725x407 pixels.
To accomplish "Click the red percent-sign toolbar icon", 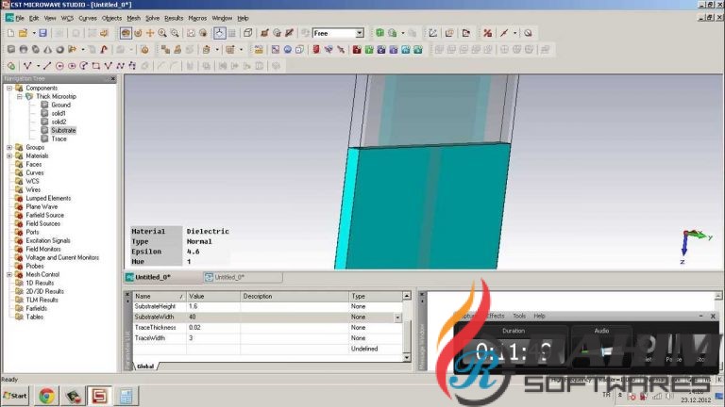I will point(487,33).
